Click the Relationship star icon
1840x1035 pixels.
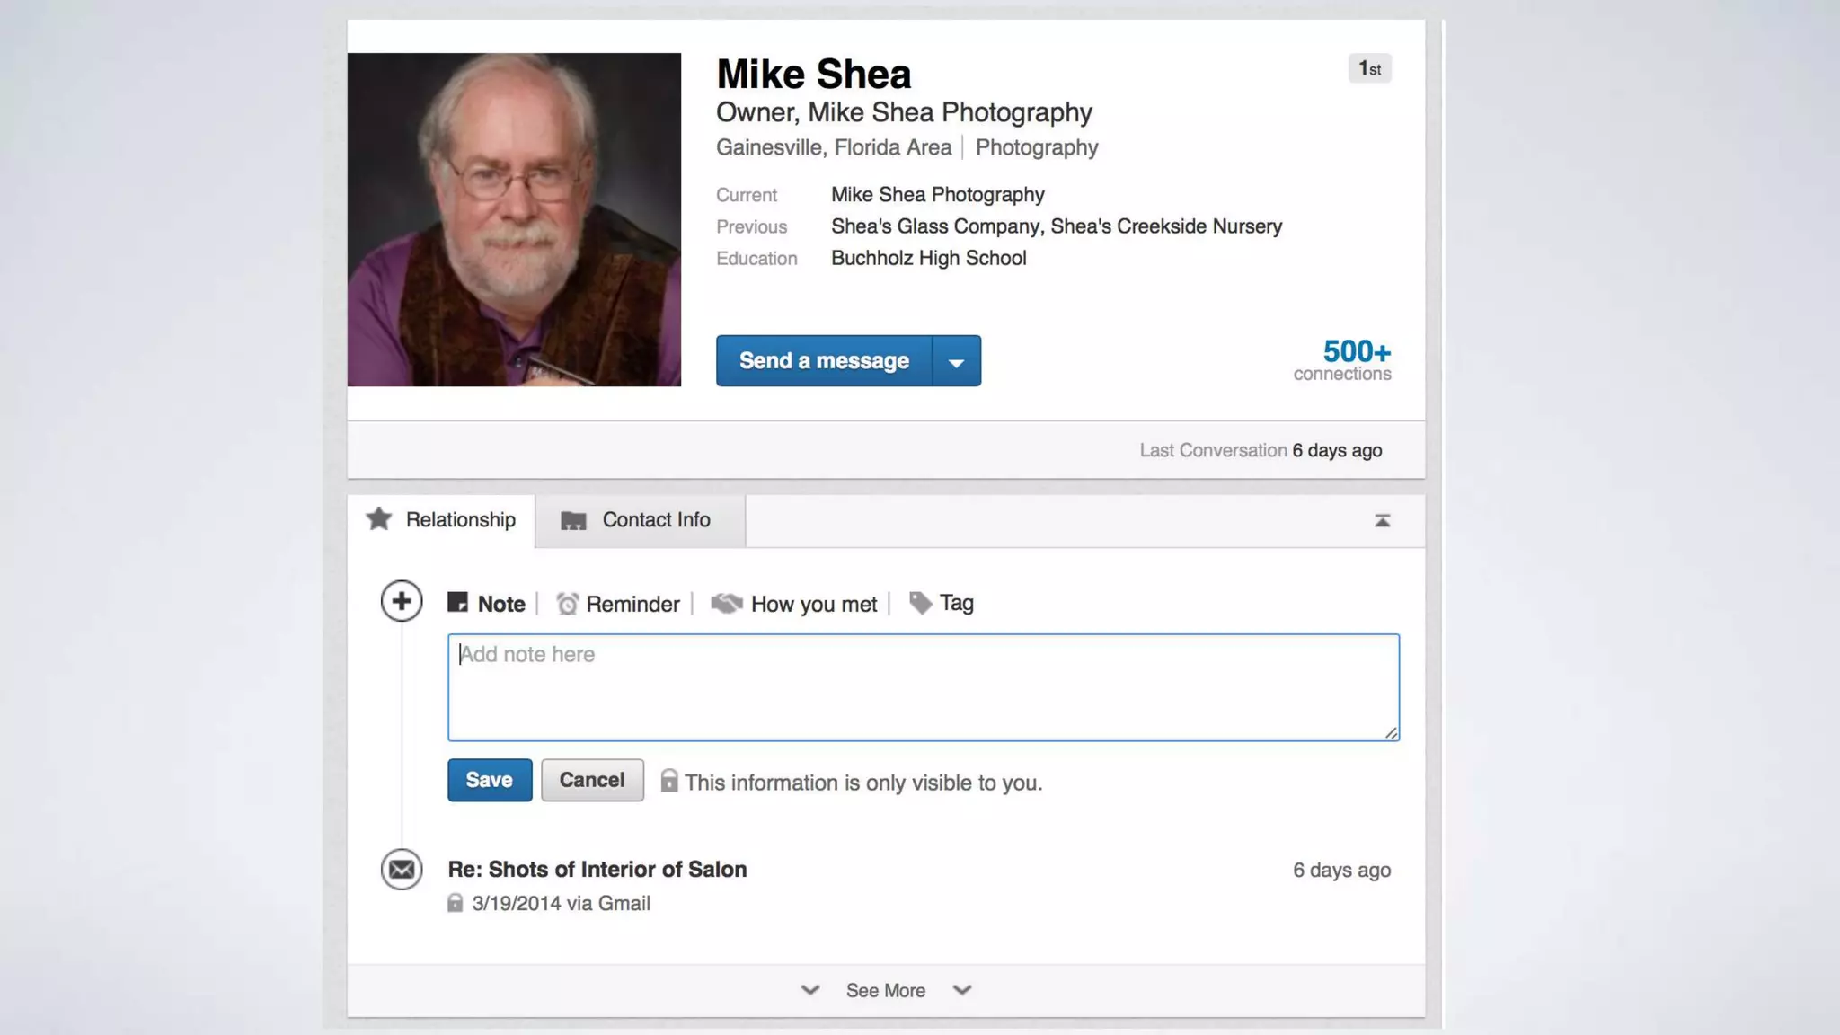pos(379,519)
